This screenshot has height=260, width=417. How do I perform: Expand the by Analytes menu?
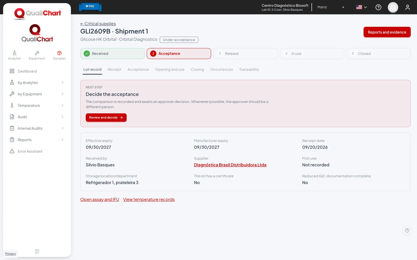(37, 83)
